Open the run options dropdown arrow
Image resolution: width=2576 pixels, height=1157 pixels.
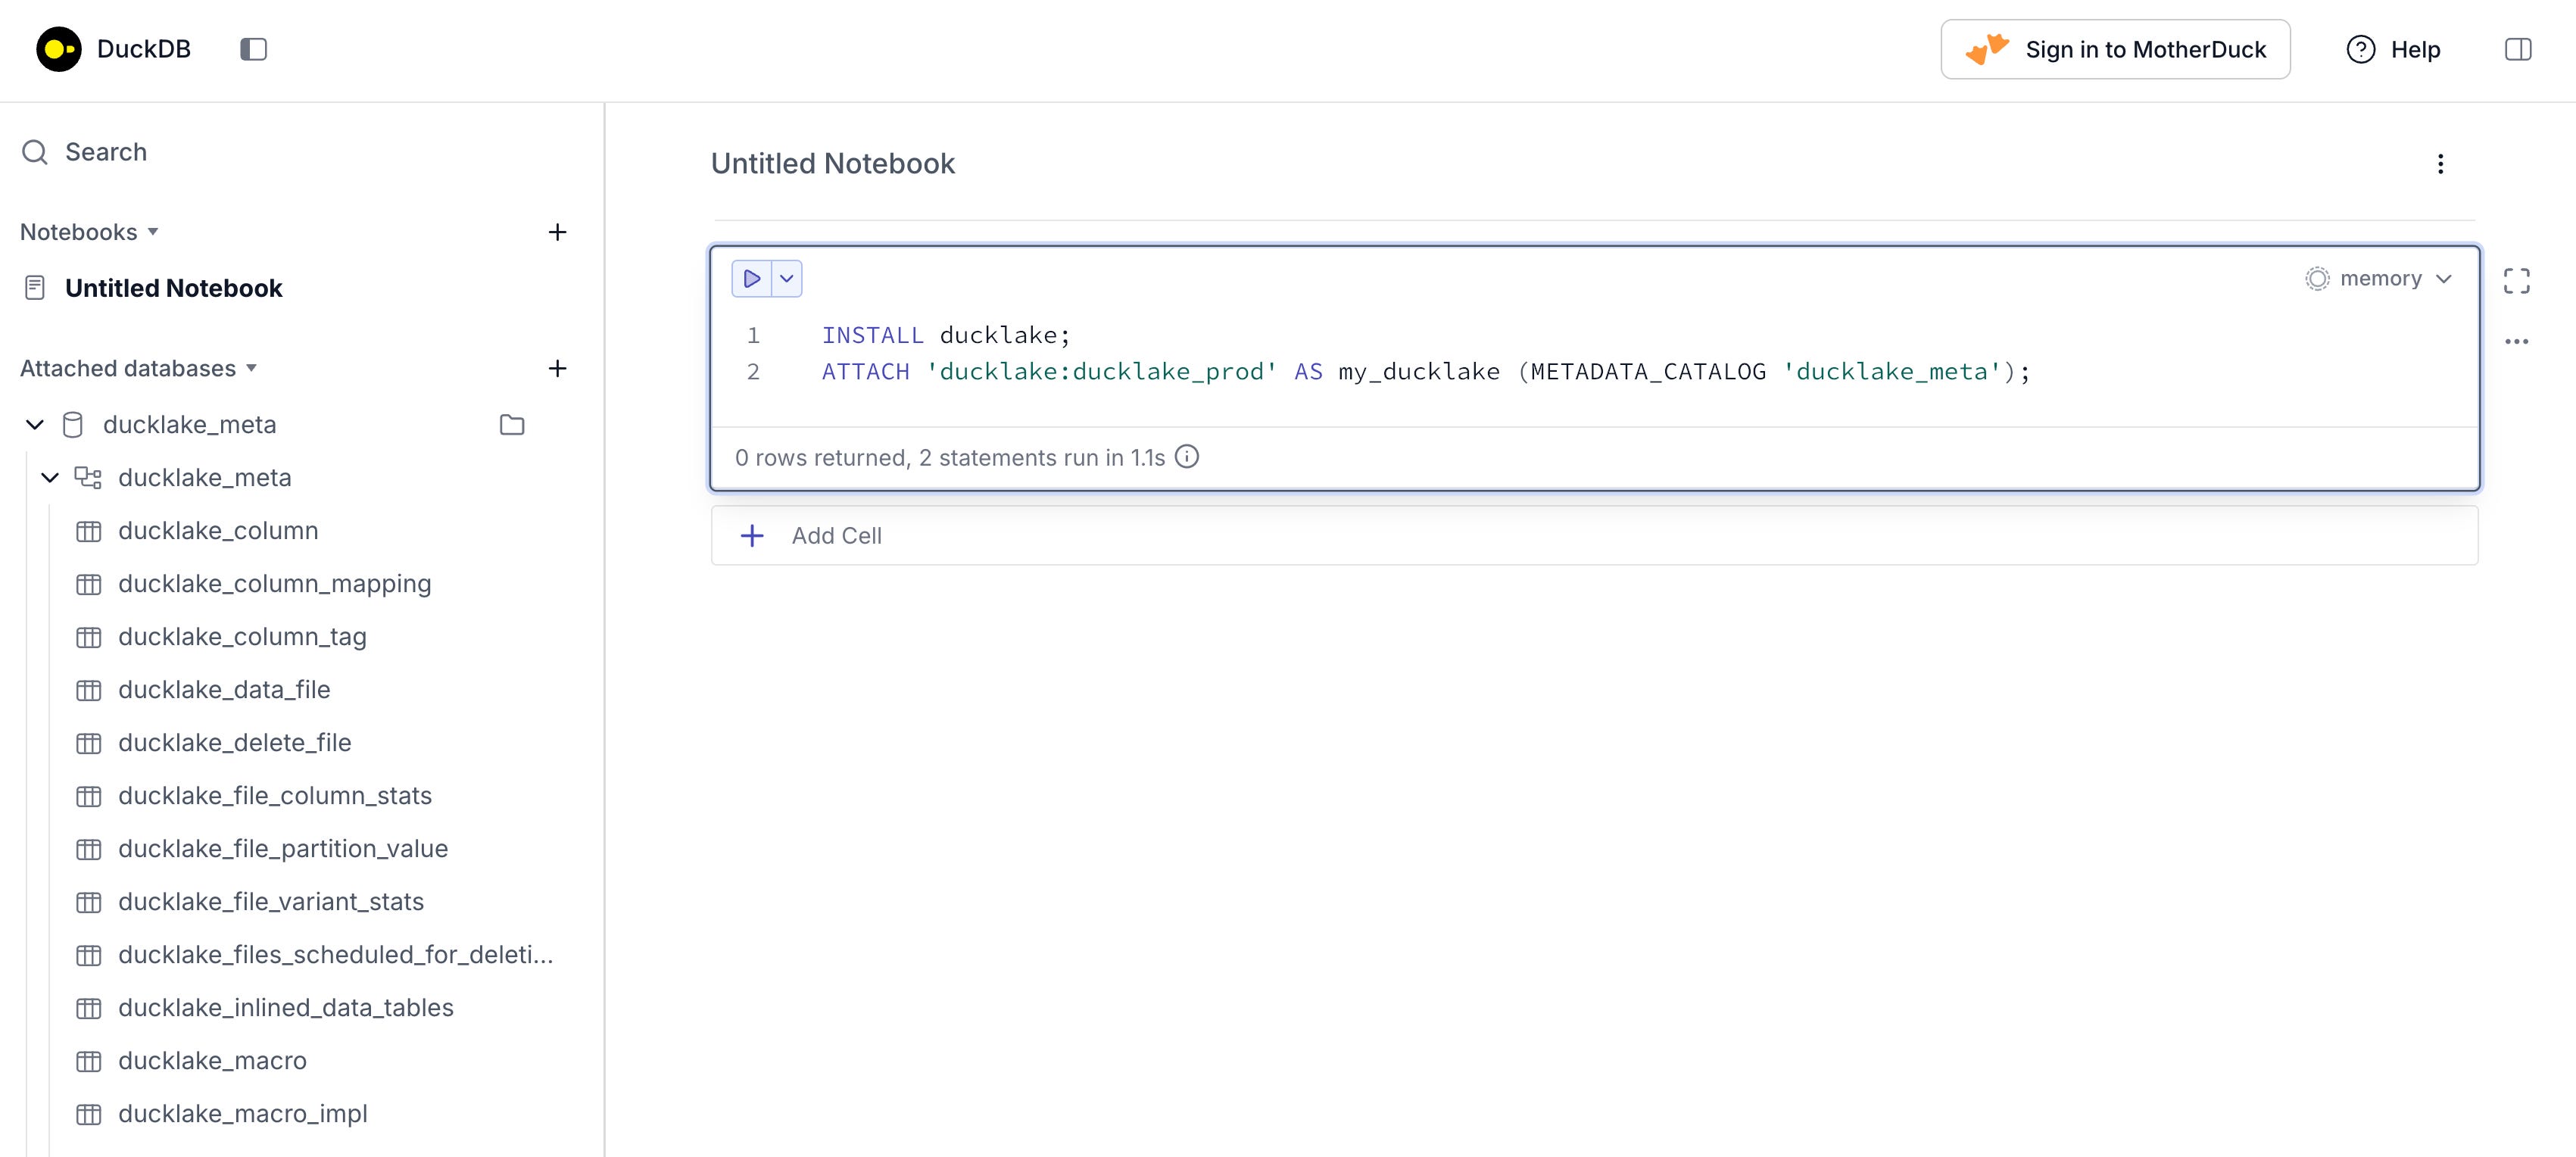click(x=787, y=279)
